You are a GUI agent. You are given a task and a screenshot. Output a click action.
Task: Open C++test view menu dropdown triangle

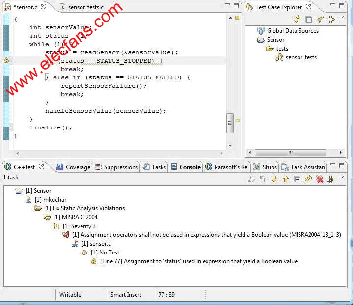click(342, 178)
